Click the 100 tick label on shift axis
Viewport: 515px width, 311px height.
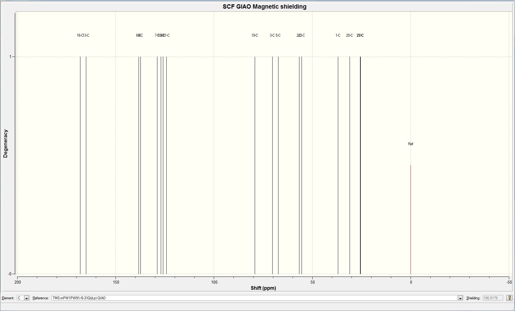point(214,282)
